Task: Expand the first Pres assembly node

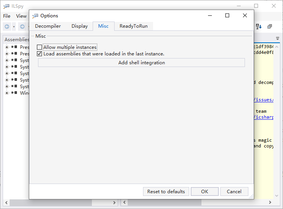Action: (7, 47)
